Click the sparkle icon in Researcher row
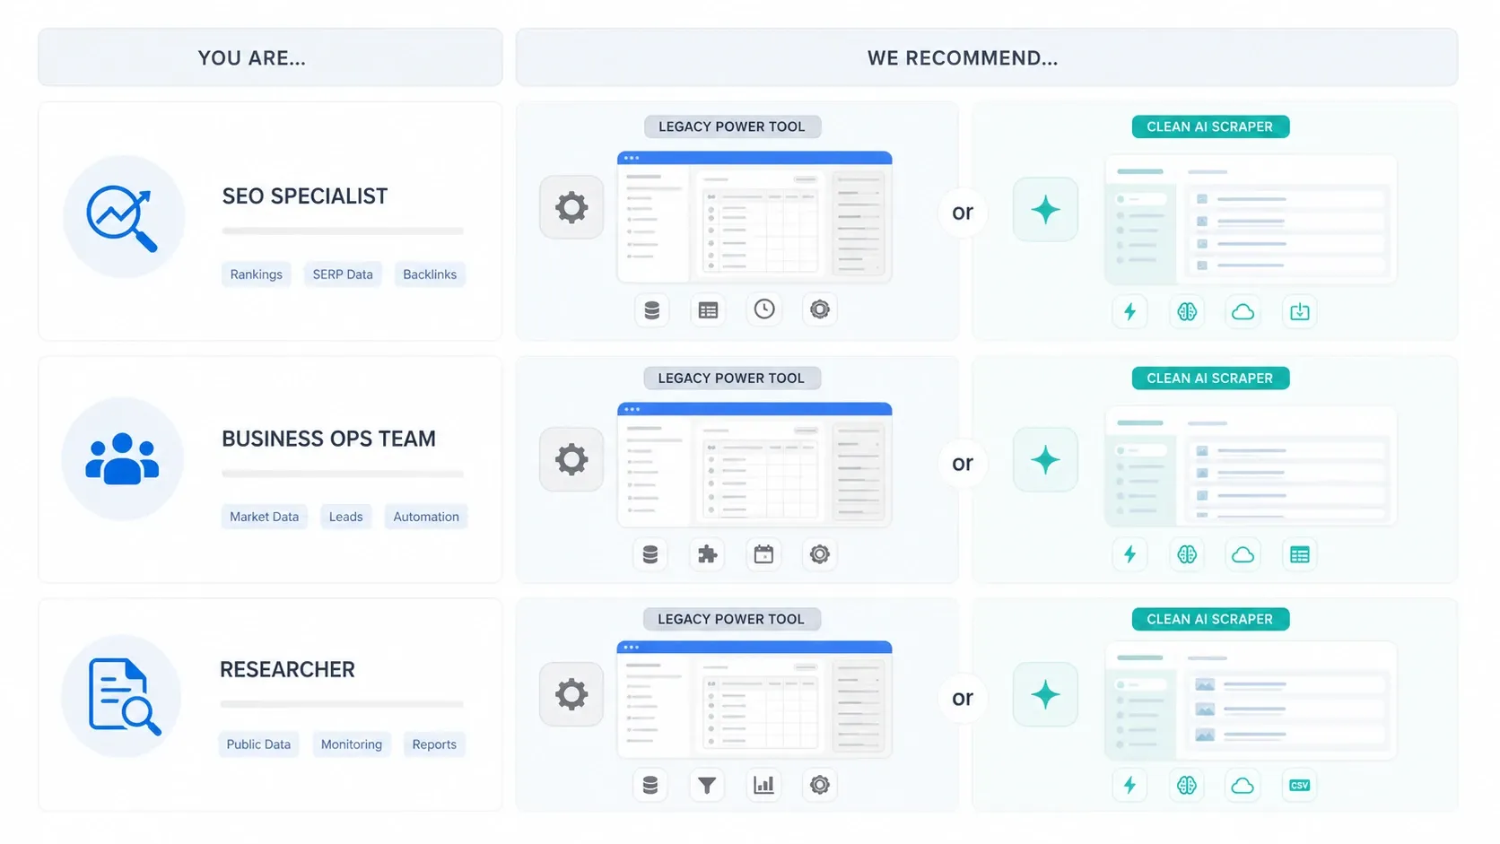The height and width of the screenshot is (844, 1500). 1045,694
